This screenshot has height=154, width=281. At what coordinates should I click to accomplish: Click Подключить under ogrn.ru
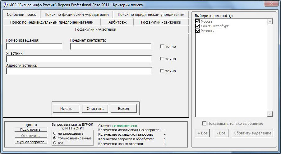click(30, 129)
